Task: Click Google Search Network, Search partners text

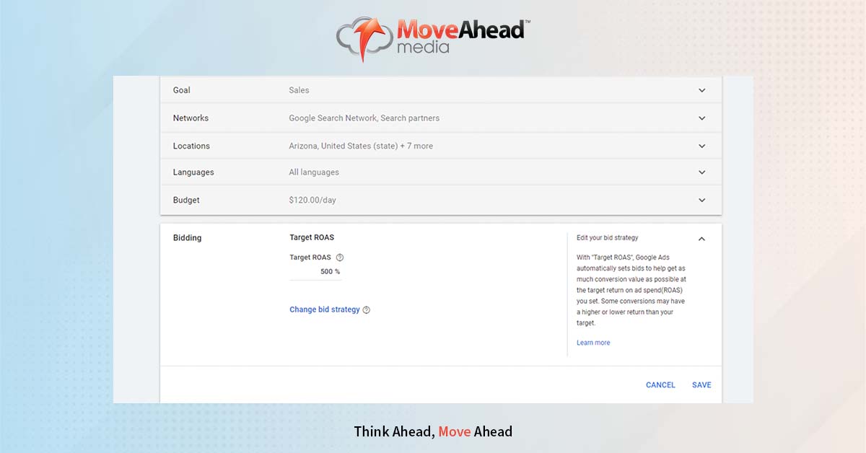Action: [364, 118]
